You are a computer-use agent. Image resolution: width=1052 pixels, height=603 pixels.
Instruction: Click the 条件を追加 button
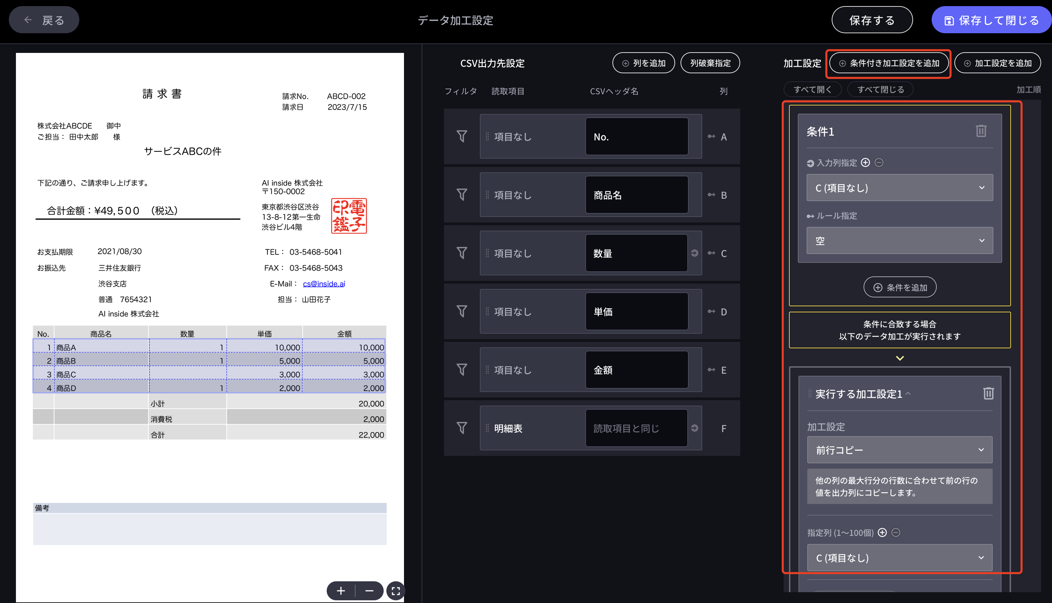point(900,287)
